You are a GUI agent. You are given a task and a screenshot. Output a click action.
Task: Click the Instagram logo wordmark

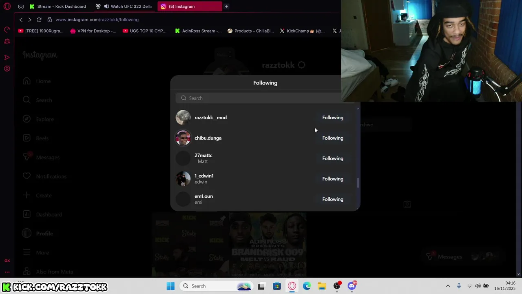click(x=40, y=55)
